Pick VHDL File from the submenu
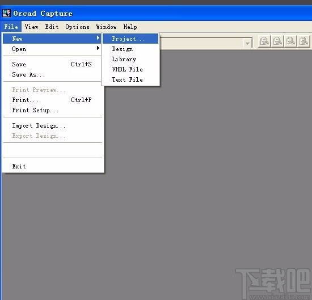This screenshot has height=300, width=312. click(130, 69)
